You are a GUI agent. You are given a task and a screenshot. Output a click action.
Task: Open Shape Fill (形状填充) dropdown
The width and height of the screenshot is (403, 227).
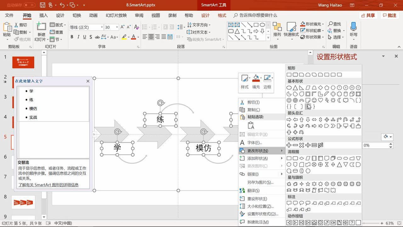pos(312,24)
